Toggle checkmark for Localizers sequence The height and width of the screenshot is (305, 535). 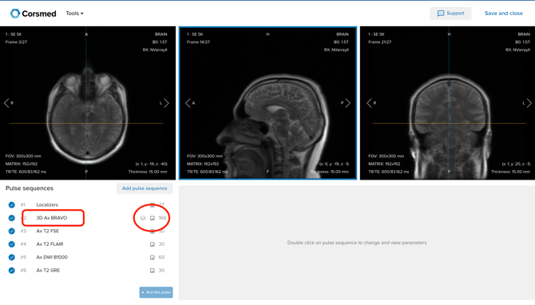[x=12, y=204]
